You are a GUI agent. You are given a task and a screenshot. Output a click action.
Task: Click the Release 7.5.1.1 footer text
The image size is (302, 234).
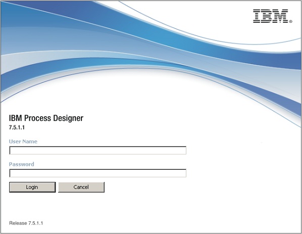[x=26, y=223]
